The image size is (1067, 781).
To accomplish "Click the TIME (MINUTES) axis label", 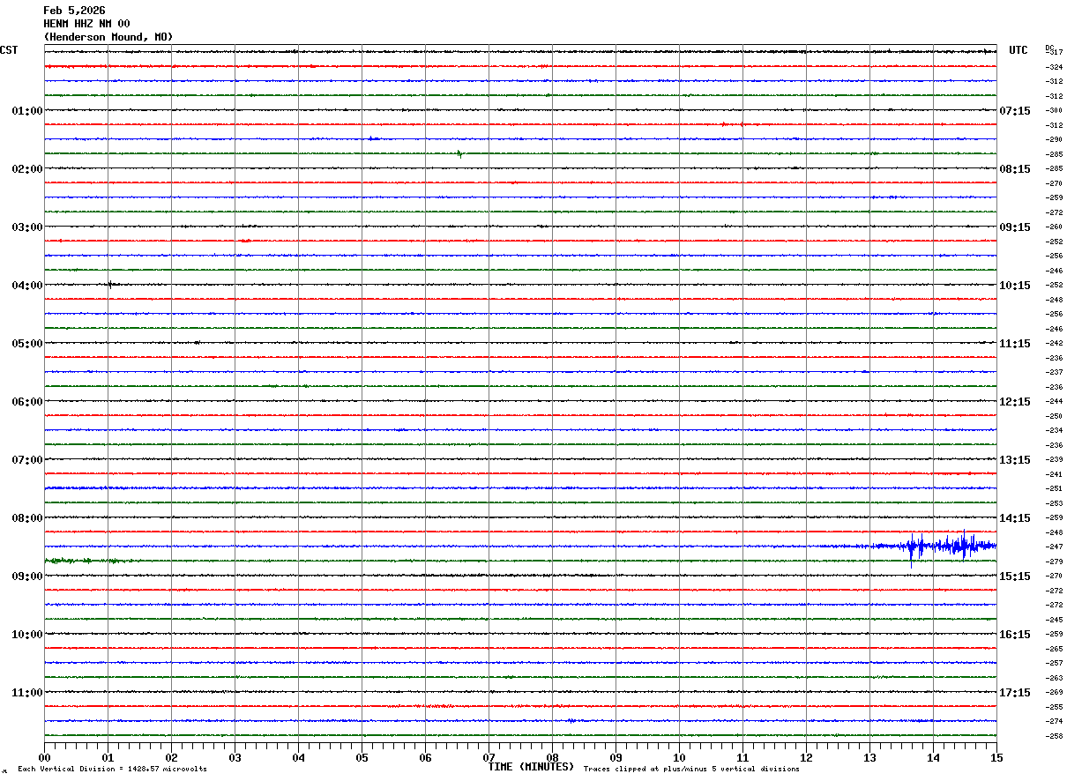I will pyautogui.click(x=531, y=767).
